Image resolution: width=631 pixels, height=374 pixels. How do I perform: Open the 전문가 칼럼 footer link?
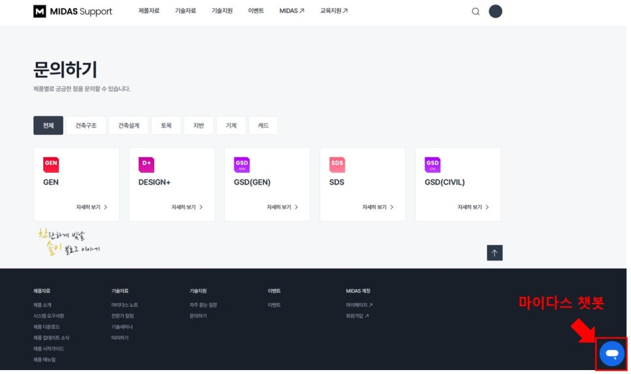coord(123,316)
